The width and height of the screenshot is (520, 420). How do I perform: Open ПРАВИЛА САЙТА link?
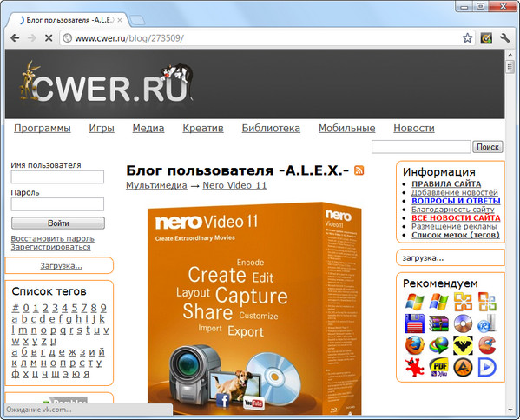tap(446, 183)
